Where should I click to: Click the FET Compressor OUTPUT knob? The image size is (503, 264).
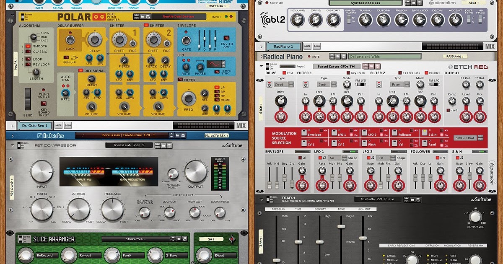pyautogui.click(x=196, y=171)
